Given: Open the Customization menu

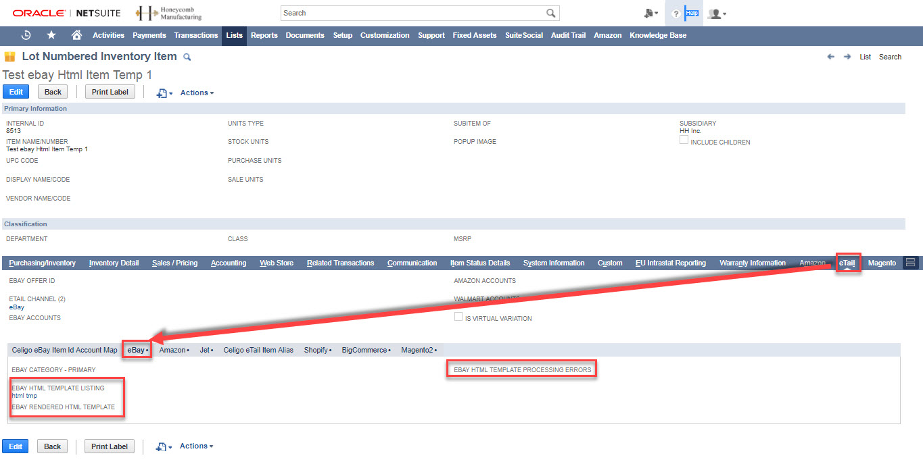Looking at the screenshot, I should (x=385, y=35).
